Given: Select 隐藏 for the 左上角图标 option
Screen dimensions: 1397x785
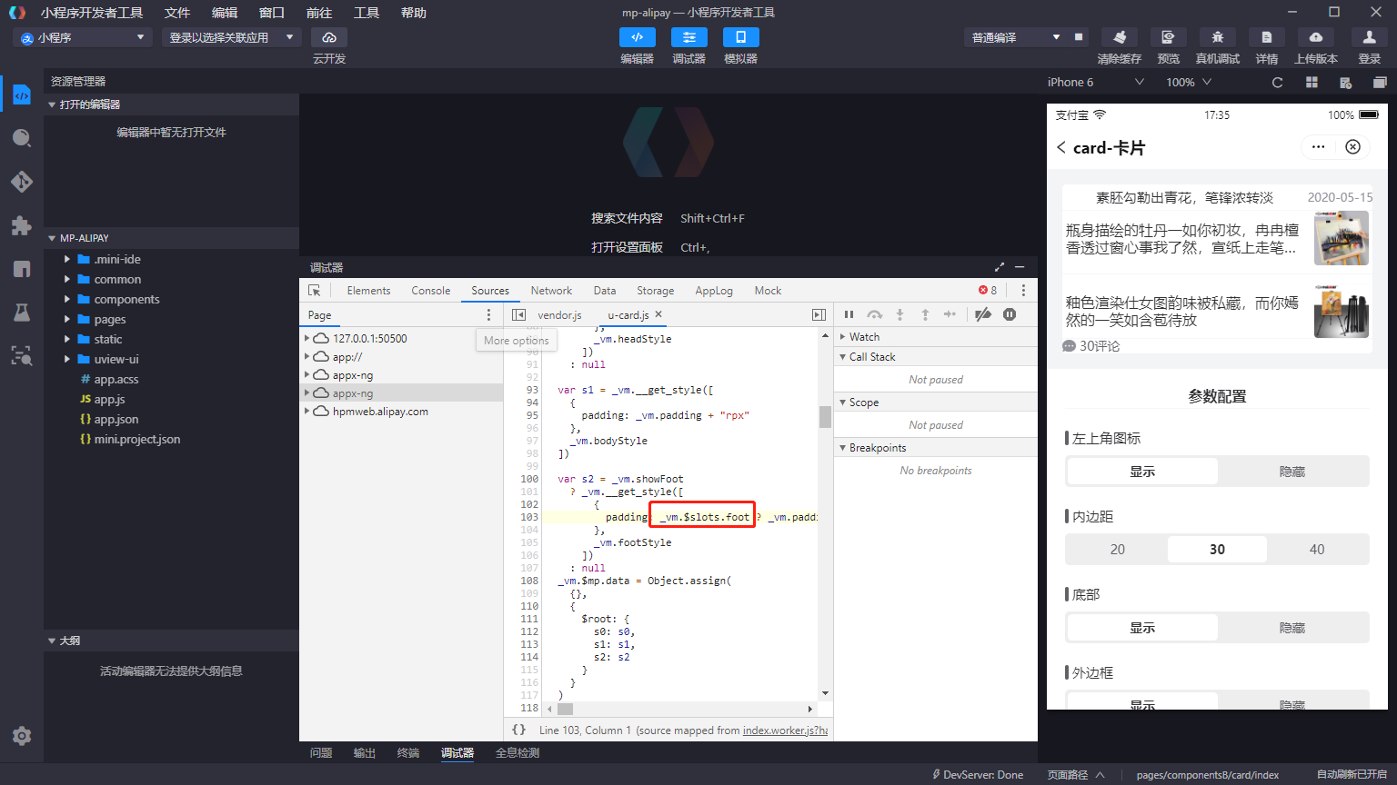Looking at the screenshot, I should coord(1291,472).
